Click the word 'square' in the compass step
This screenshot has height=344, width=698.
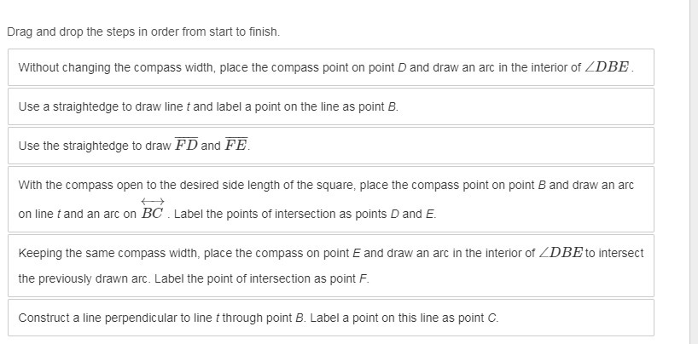click(335, 185)
